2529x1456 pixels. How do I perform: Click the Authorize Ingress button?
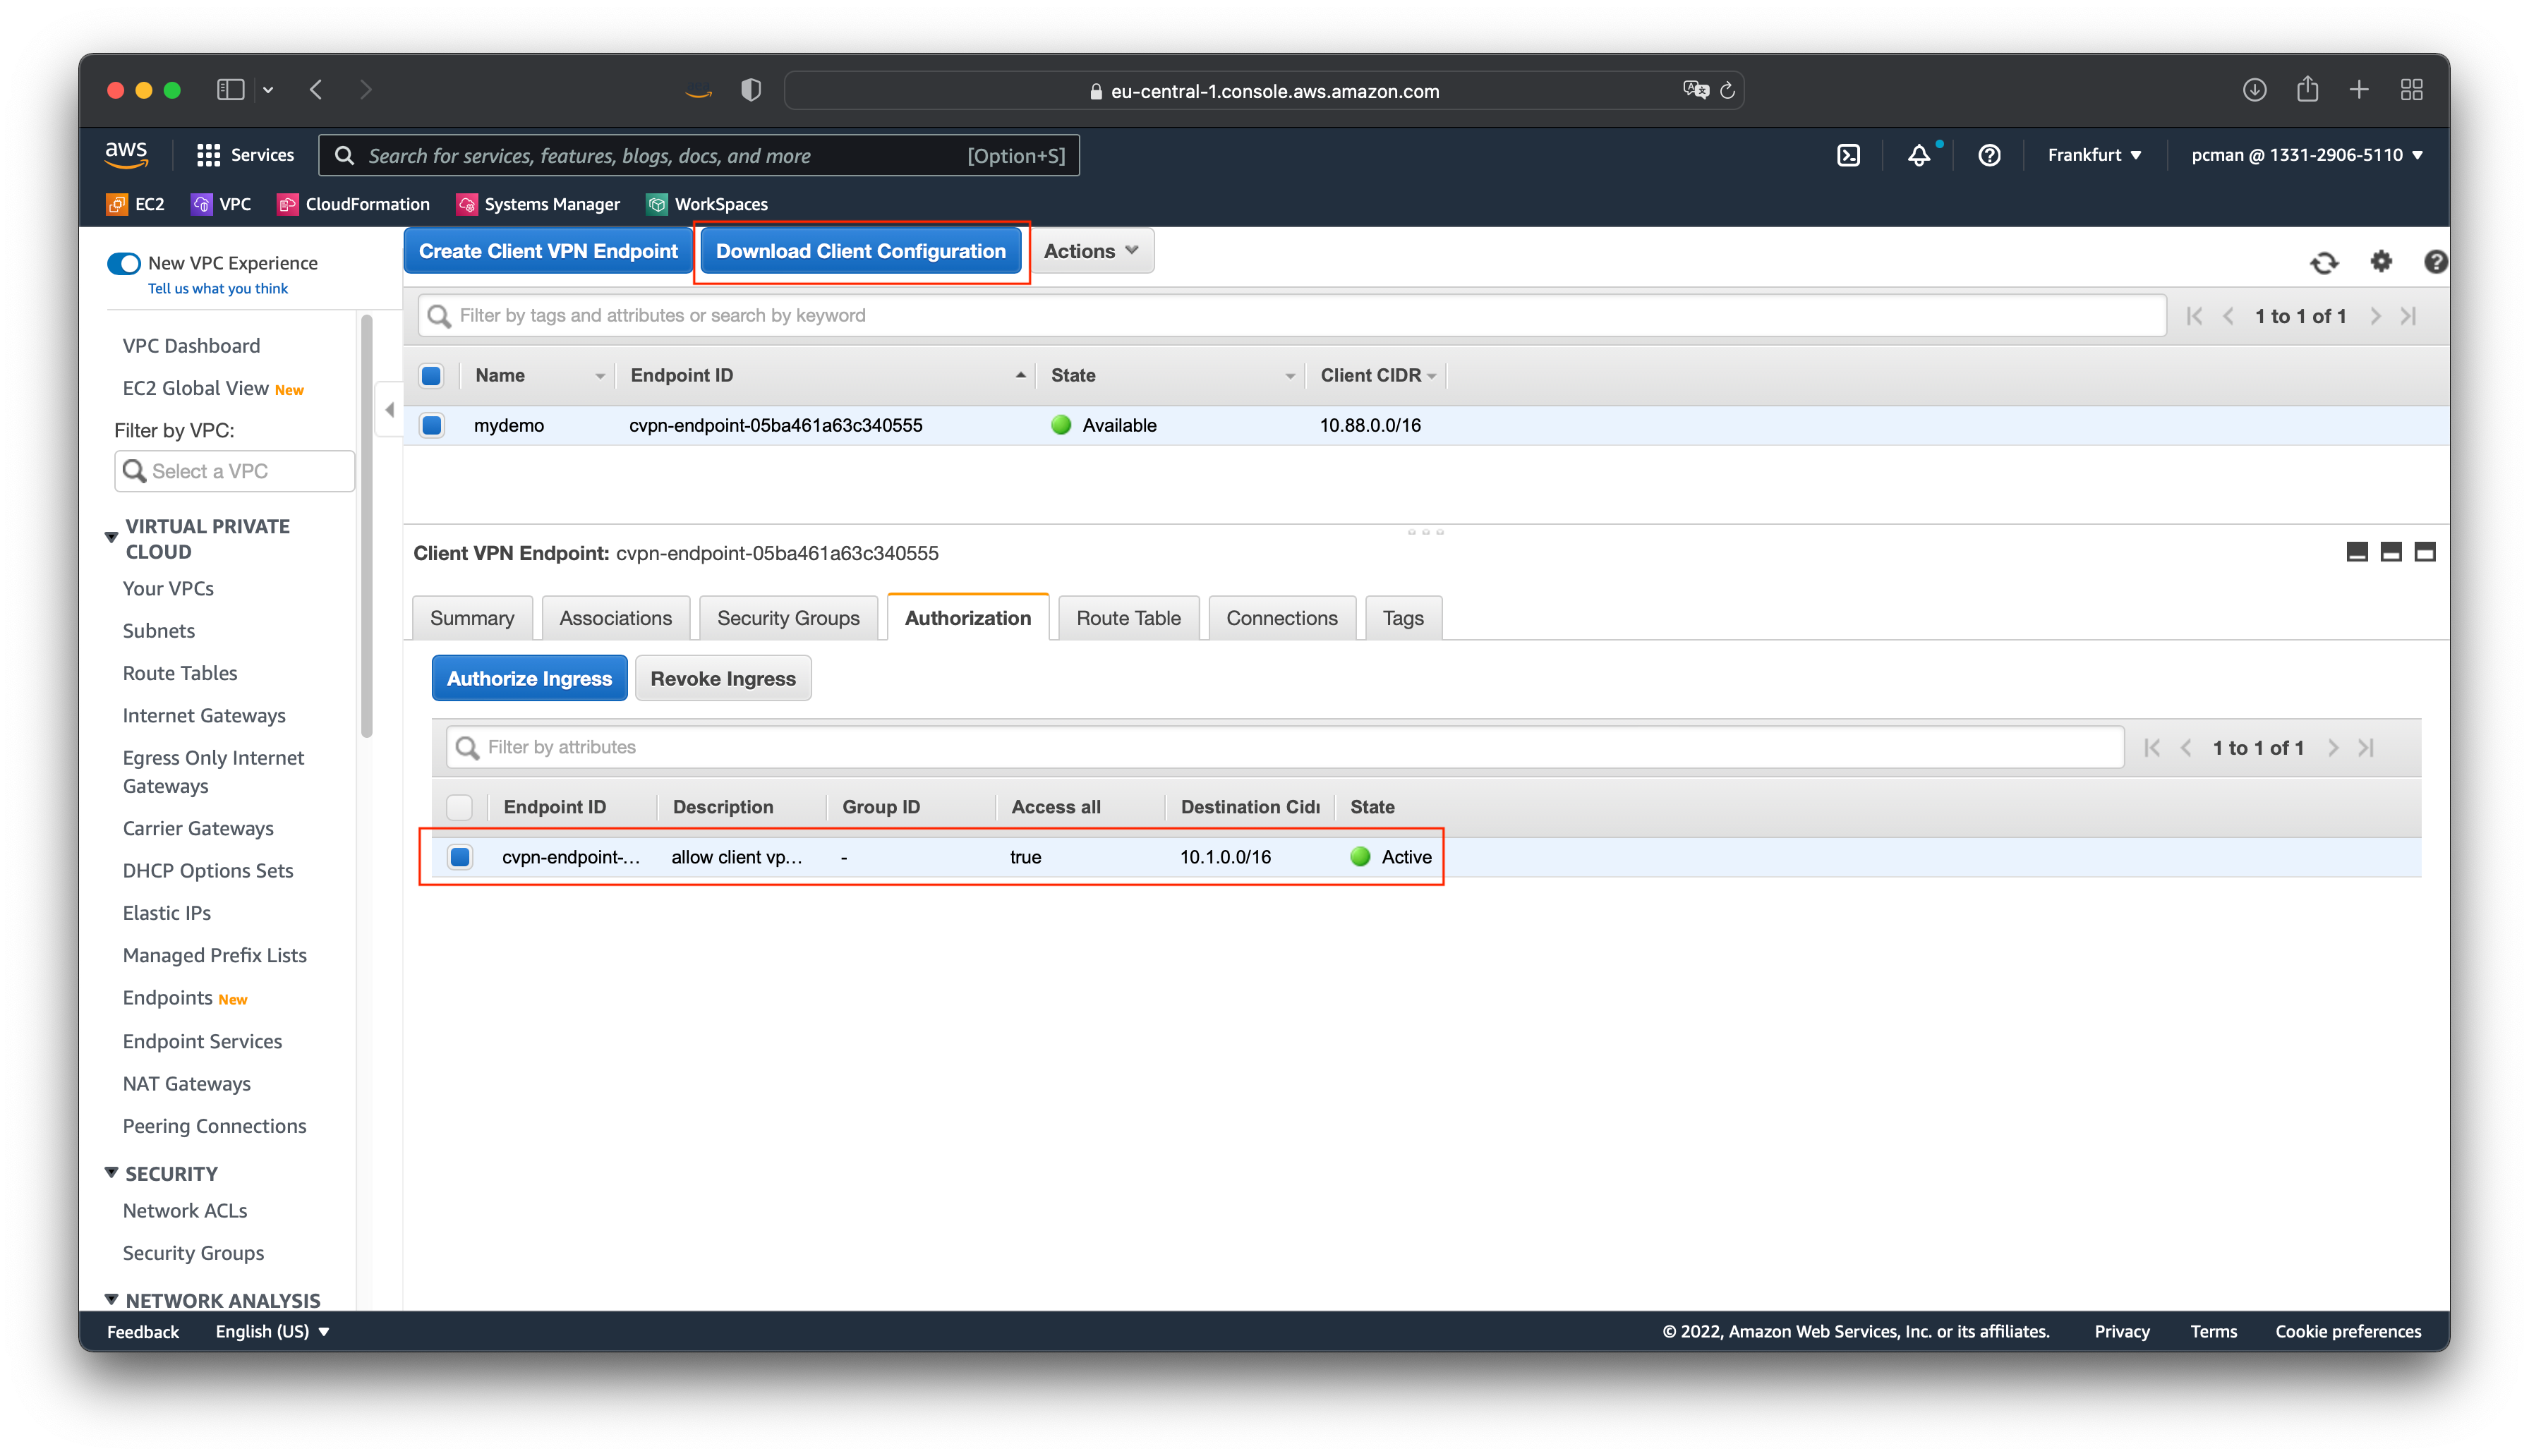529,678
